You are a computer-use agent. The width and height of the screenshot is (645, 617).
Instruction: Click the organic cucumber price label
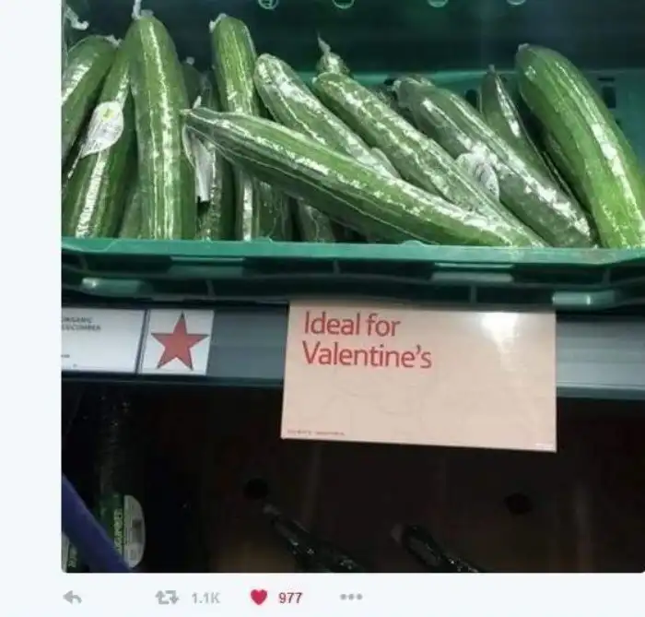pos(100,340)
